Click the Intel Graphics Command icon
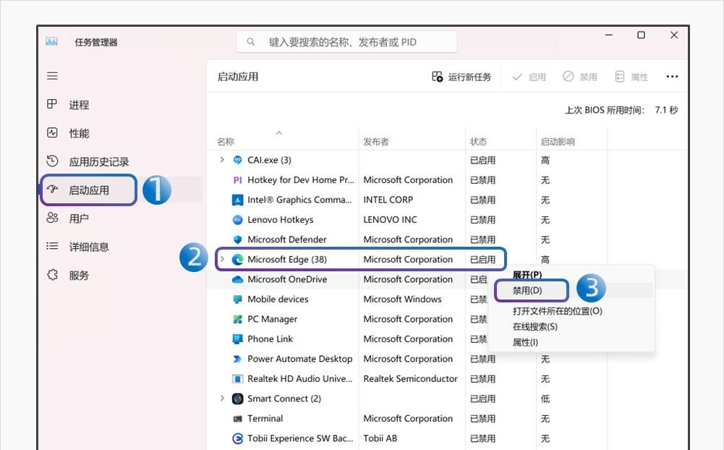 click(x=237, y=200)
